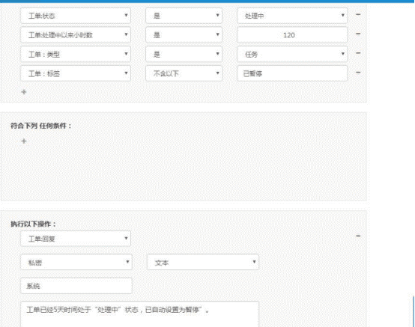Remove the 工单:状态 condition row
This screenshot has width=415, height=327.
(x=358, y=14)
